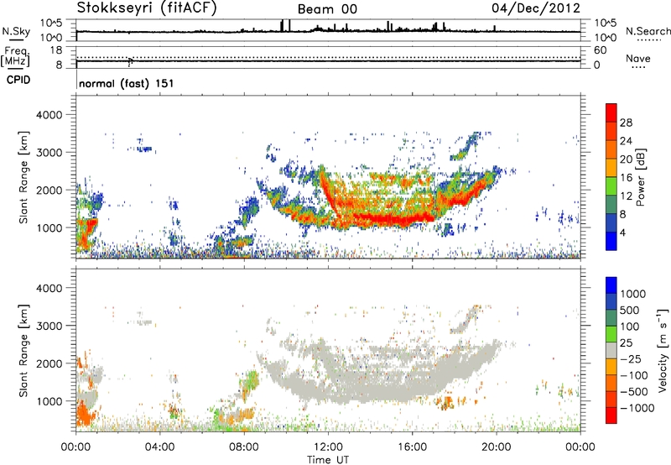Click the 16:00 time tick label

click(412, 447)
